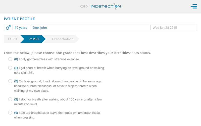Select grade 1 short of breath option

(10, 68)
